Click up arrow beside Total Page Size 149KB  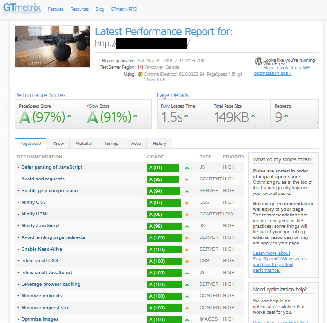click(x=253, y=116)
